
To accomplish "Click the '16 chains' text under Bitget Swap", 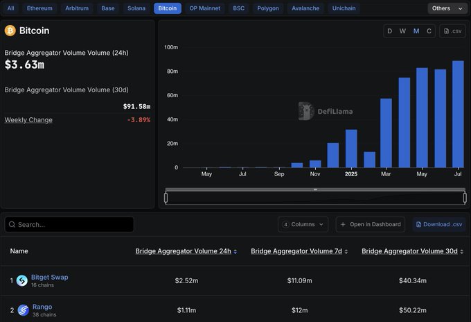I will [42, 285].
